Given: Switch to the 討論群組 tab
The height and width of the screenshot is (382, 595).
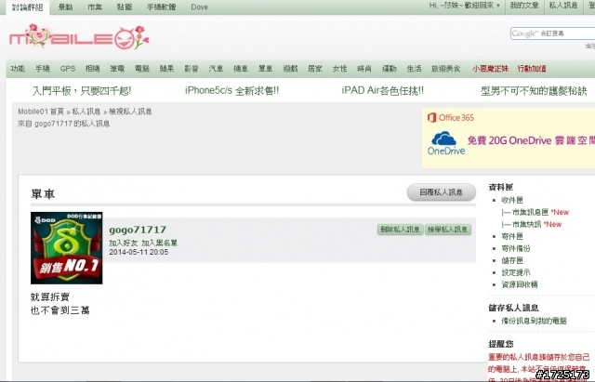Looking at the screenshot, I should coord(27,7).
